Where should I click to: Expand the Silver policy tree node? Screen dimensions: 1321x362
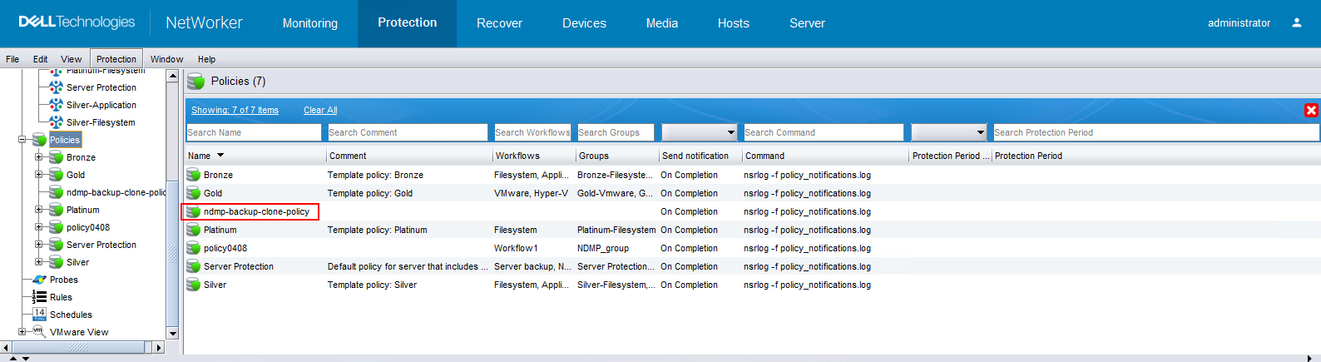tap(38, 261)
